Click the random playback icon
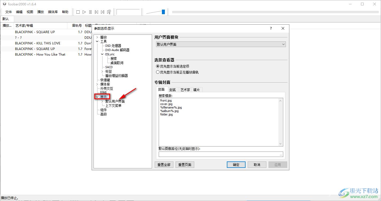 (109, 12)
